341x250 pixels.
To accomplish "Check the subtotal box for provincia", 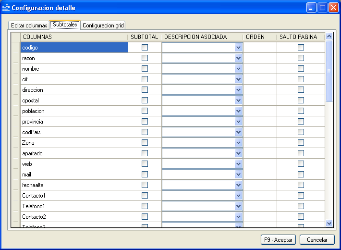I will pyautogui.click(x=145, y=122).
